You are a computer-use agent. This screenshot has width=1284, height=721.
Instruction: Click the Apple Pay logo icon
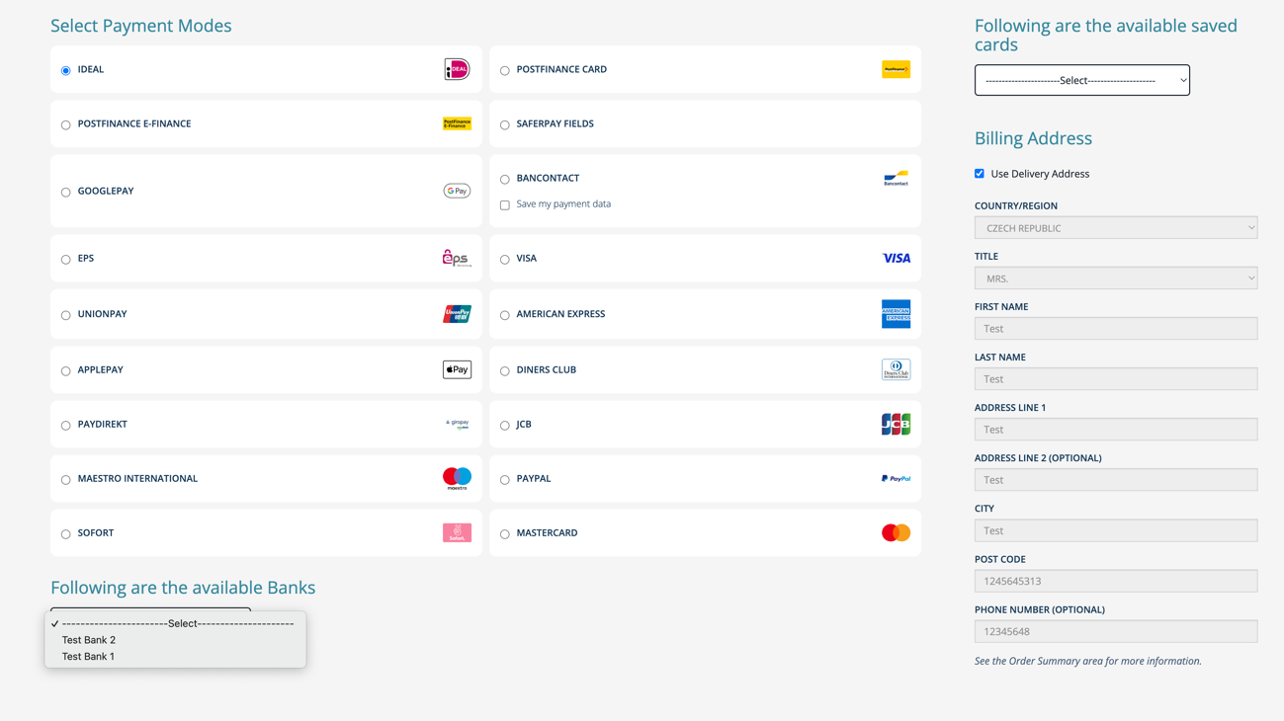tap(457, 369)
